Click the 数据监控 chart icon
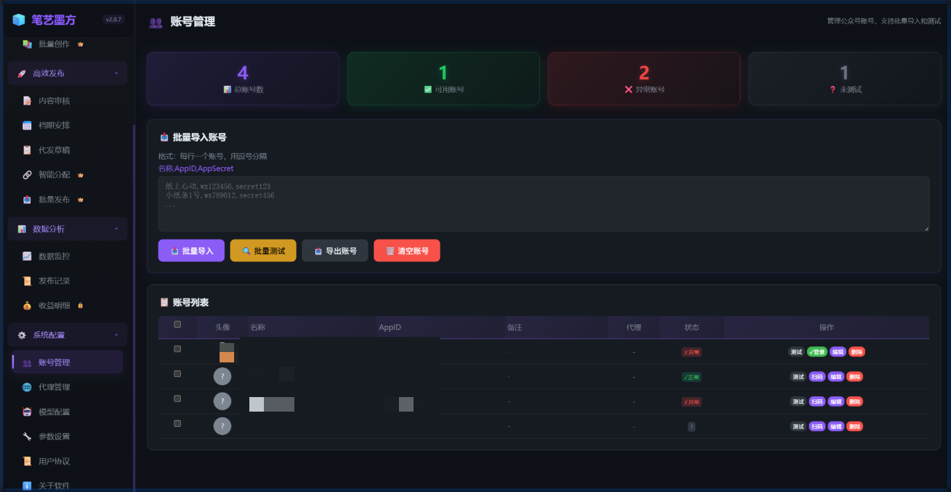951x492 pixels. [x=27, y=256]
